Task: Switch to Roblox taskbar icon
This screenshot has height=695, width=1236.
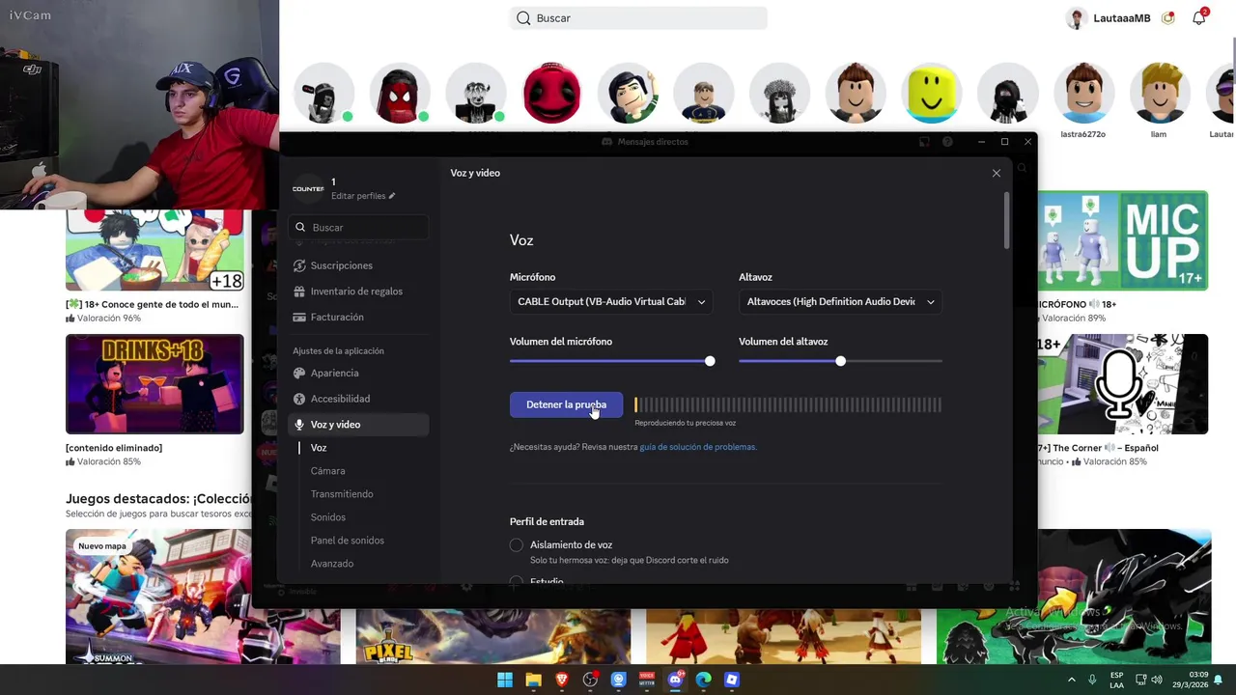Action: (732, 680)
